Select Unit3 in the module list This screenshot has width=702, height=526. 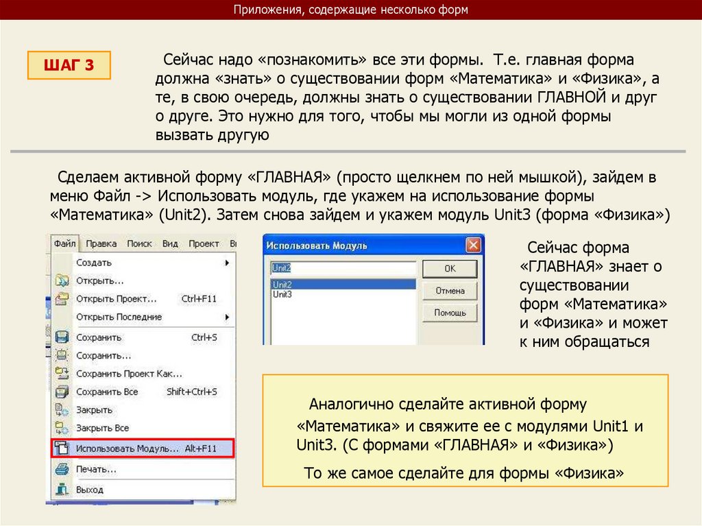coord(343,294)
